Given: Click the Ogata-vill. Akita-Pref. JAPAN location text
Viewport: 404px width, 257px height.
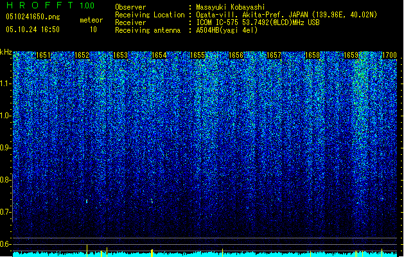Looking at the screenshot, I should [x=286, y=15].
